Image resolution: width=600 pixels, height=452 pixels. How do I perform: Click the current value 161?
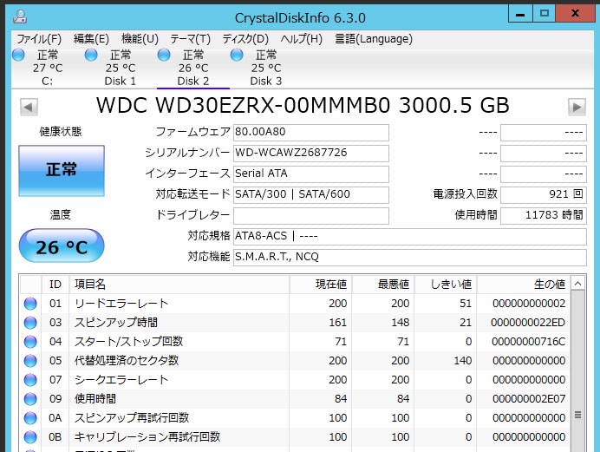pos(338,323)
